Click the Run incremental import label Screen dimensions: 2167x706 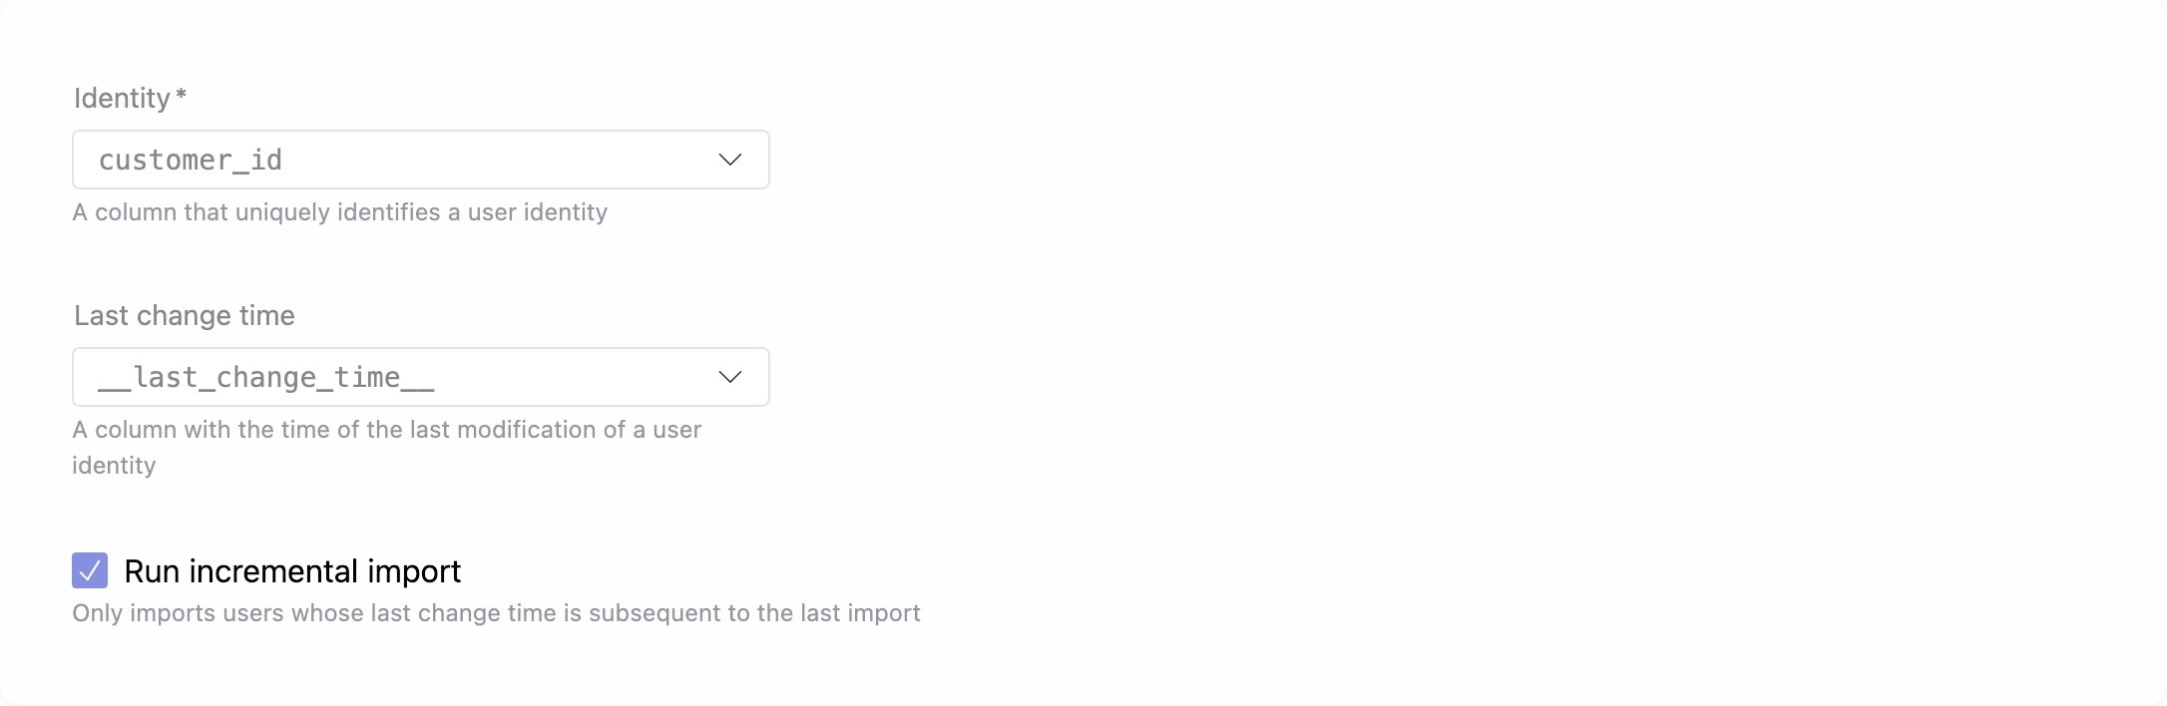pyautogui.click(x=291, y=571)
